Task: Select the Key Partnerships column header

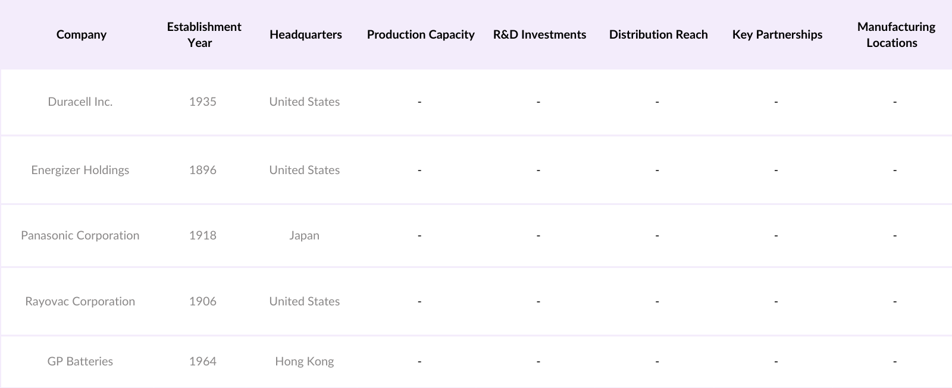Action: [x=777, y=34]
